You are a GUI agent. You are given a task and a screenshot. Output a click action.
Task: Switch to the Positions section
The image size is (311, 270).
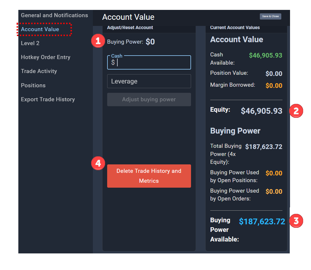coord(33,86)
